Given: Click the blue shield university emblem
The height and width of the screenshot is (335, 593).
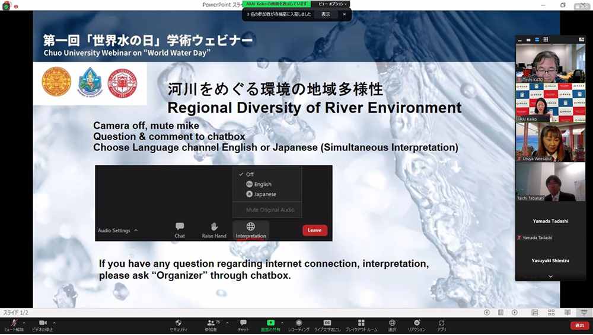Looking at the screenshot, I should [90, 82].
